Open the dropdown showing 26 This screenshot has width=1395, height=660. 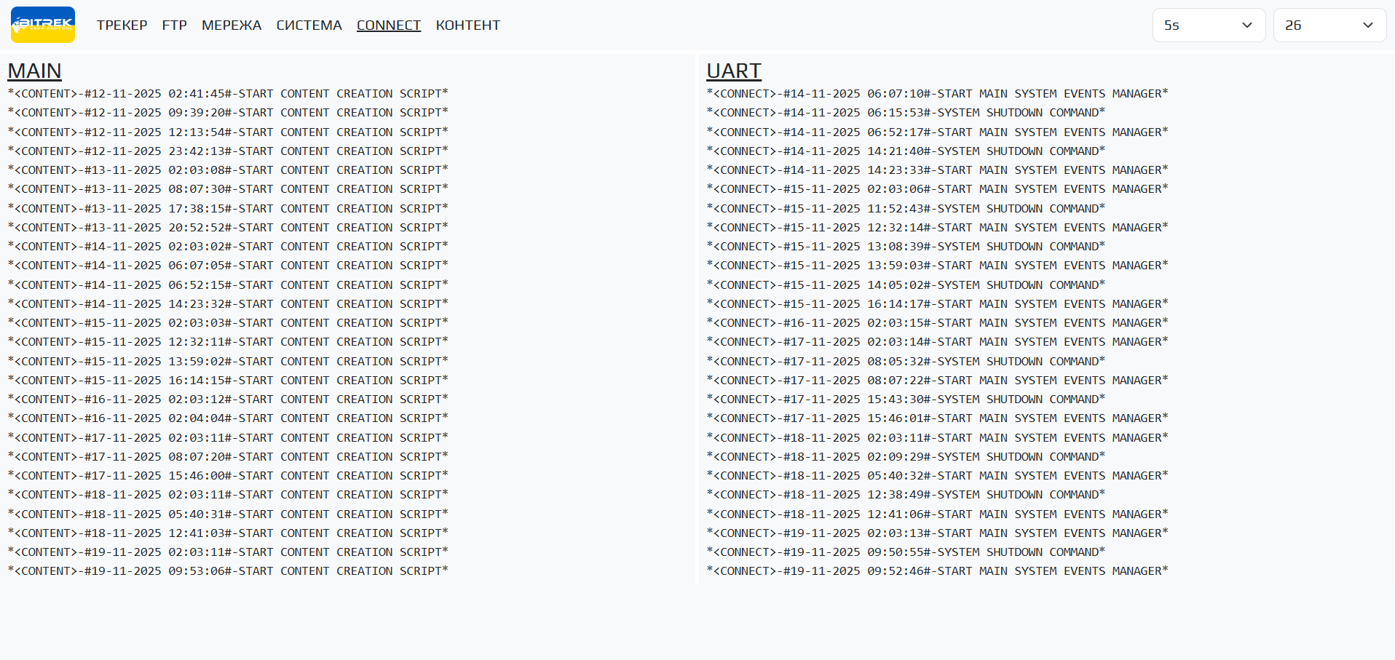click(1329, 25)
